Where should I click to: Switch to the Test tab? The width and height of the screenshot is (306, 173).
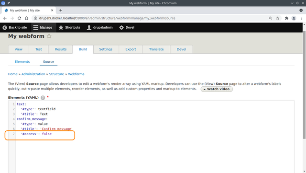pos(39,49)
